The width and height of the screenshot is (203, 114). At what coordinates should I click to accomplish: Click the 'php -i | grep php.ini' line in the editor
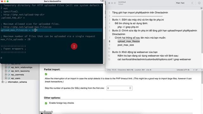pos(128,27)
